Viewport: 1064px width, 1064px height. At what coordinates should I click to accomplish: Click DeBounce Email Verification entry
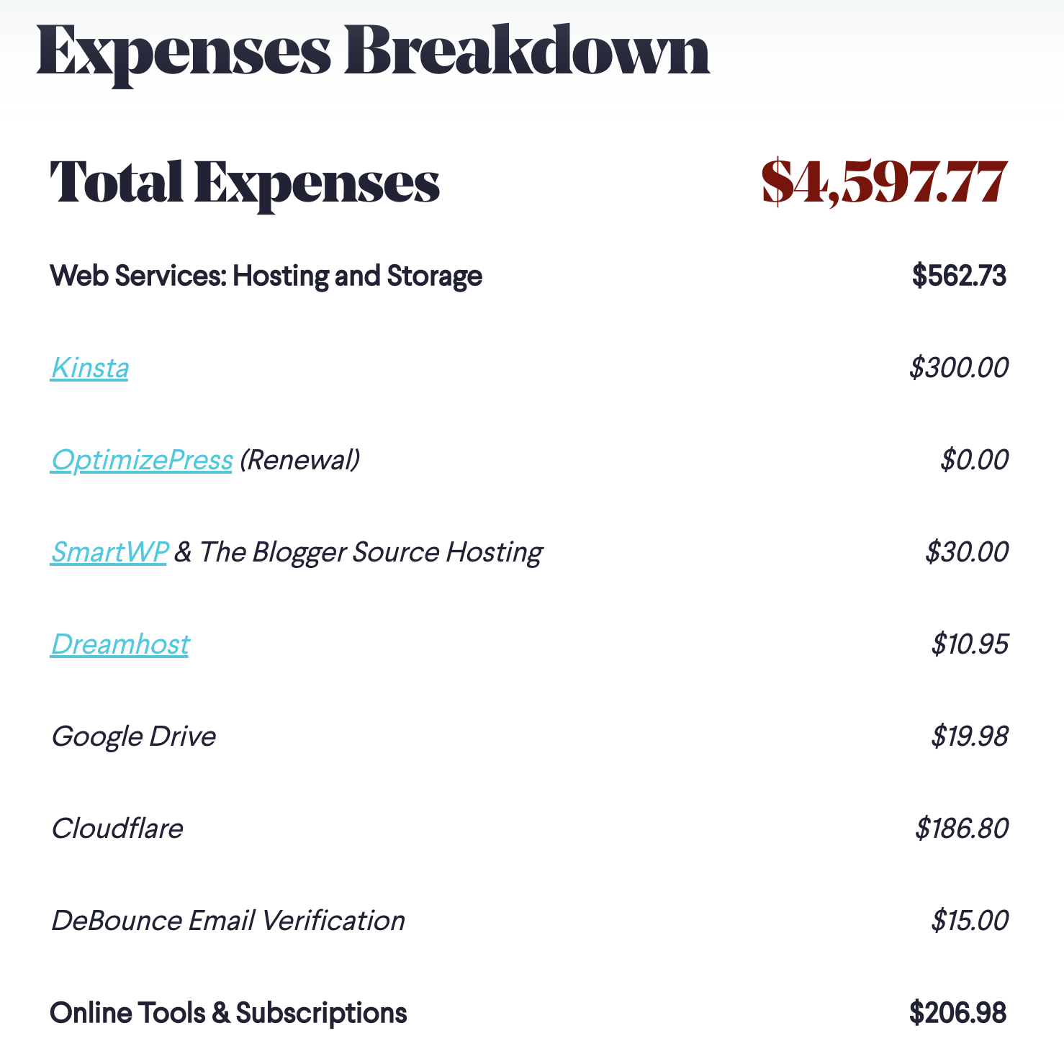[228, 921]
